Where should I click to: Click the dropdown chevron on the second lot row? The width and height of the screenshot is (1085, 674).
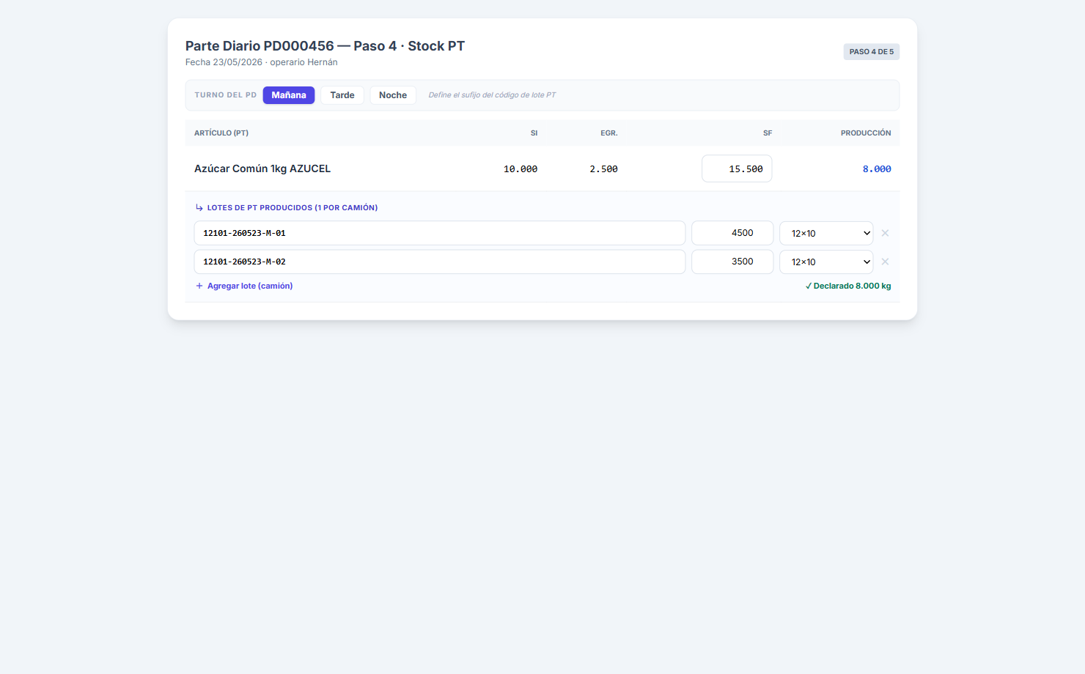(x=867, y=262)
